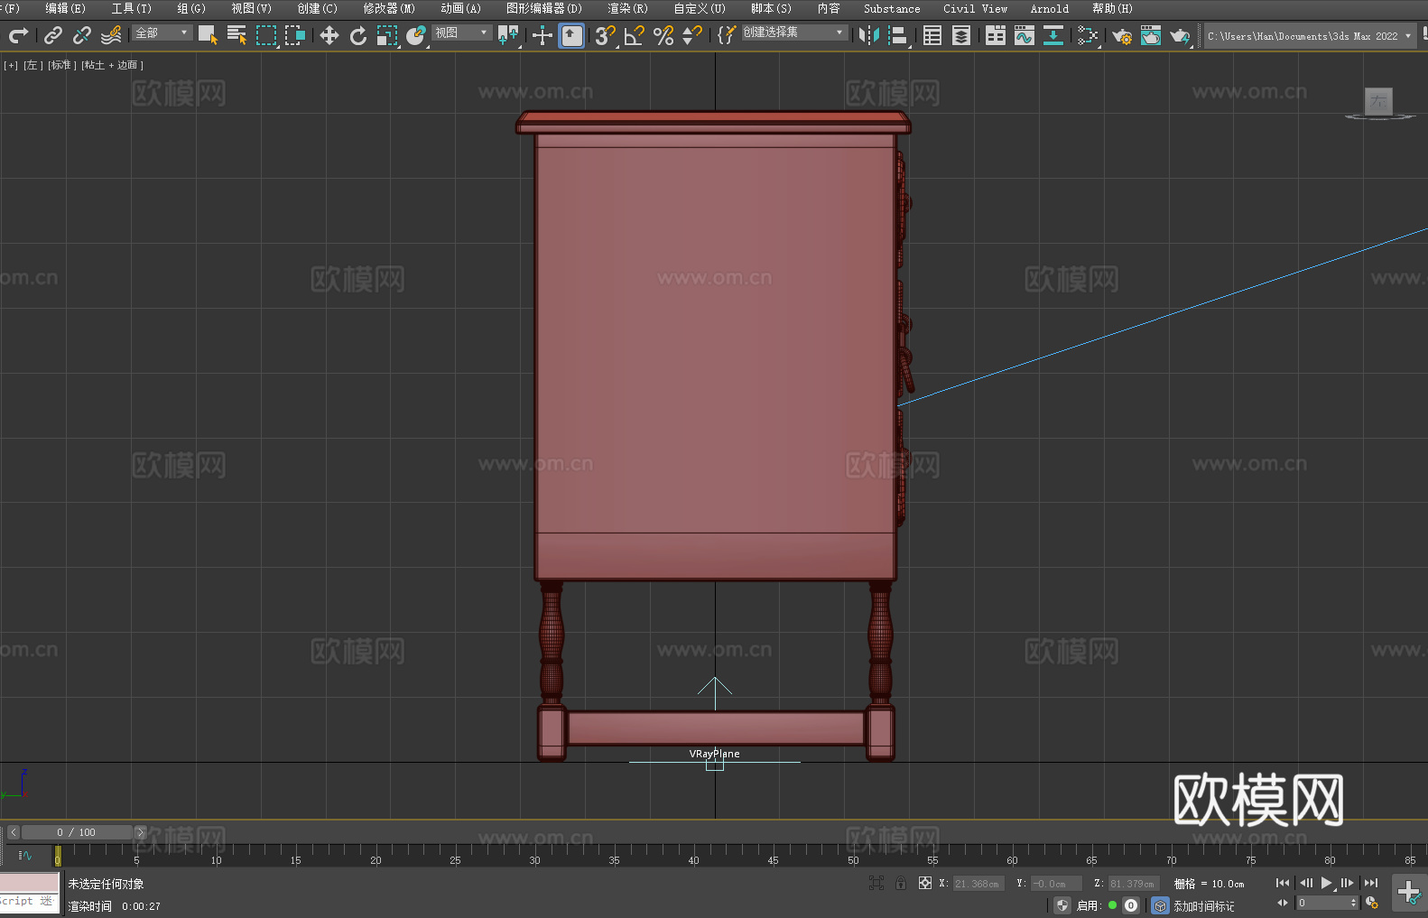The width and height of the screenshot is (1428, 918).
Task: Click the frame 0 marker on the timeline
Action: coord(58,856)
